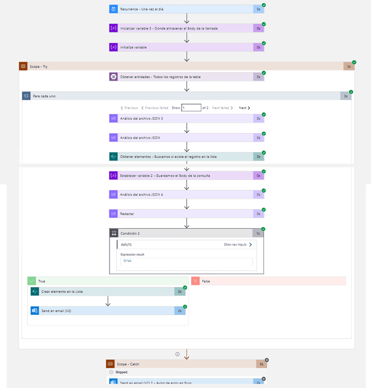Click the Redactar compose icon

coord(113,214)
